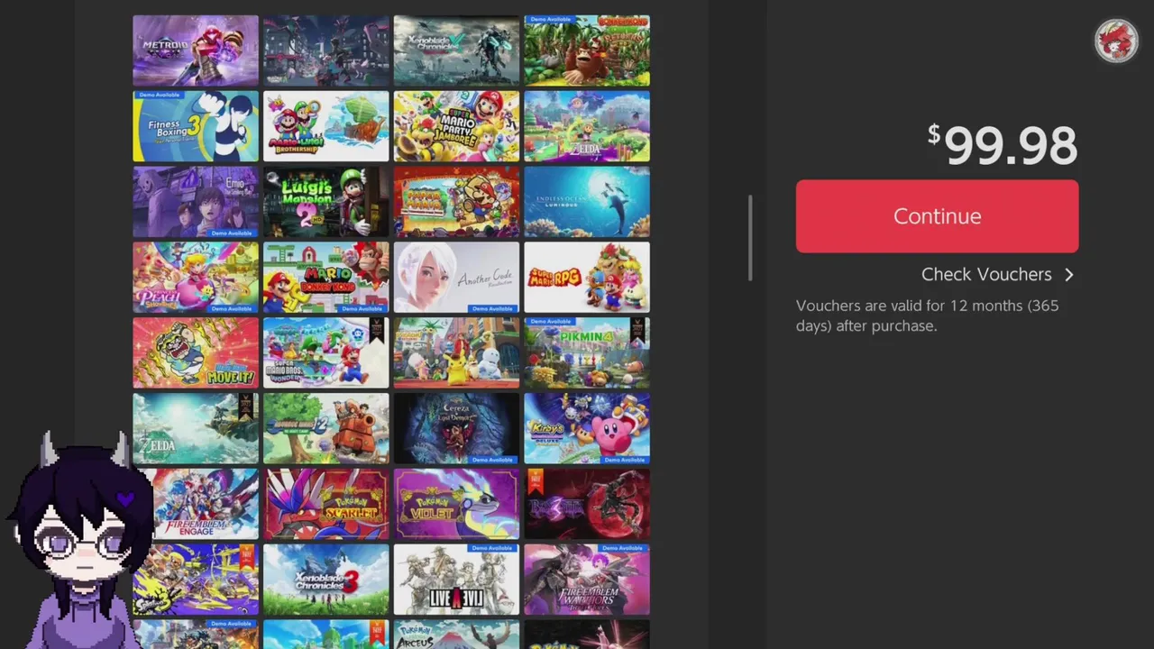The image size is (1154, 649).
Task: Select the Metroid Prime 4 game thumbnail
Action: [196, 50]
